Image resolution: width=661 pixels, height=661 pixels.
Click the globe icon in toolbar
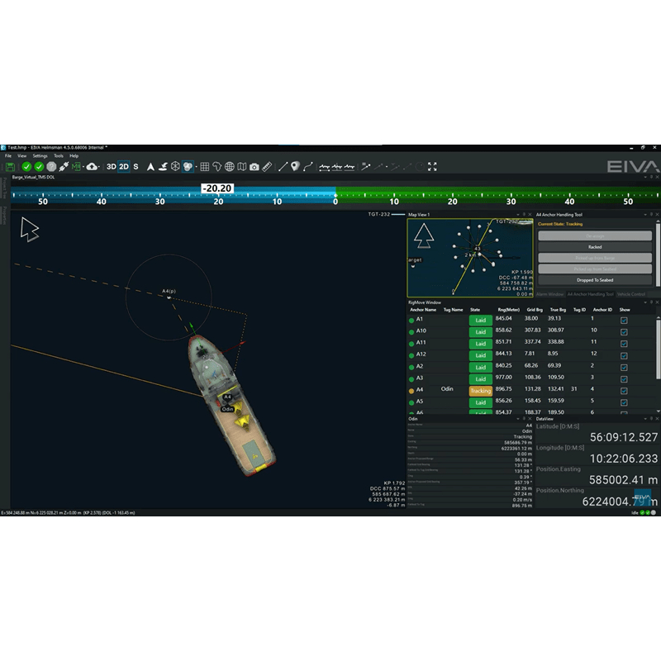pyautogui.click(x=230, y=167)
